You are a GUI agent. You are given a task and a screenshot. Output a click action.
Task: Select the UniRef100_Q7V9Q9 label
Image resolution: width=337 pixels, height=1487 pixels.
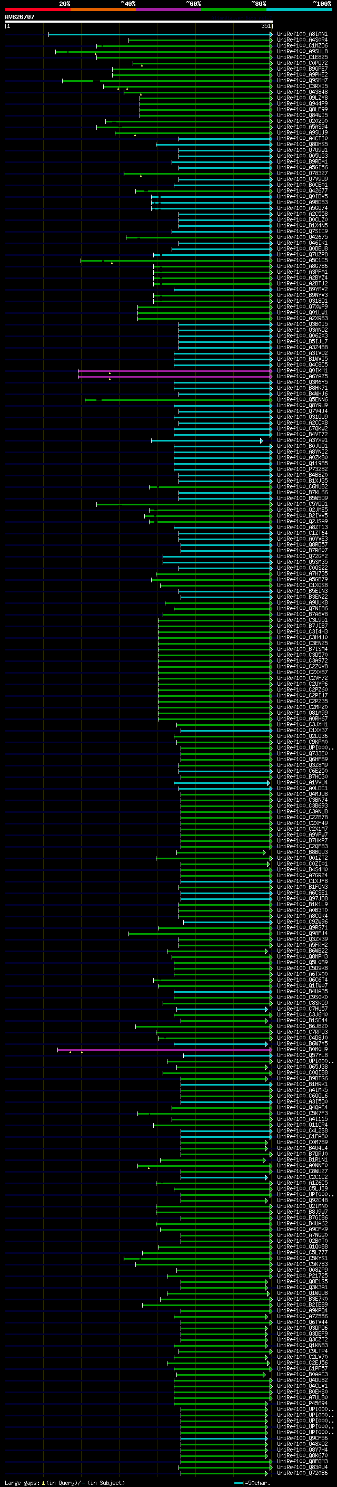(x=302, y=179)
